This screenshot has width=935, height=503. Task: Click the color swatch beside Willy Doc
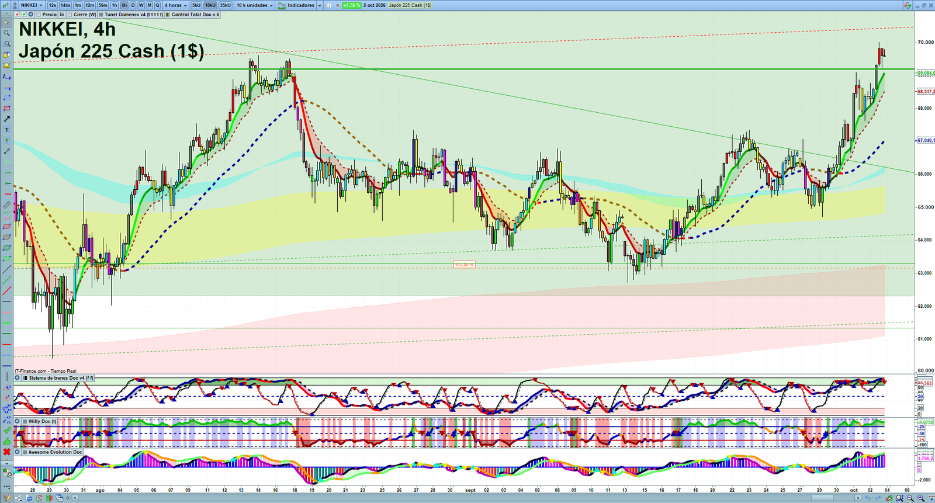click(x=25, y=421)
